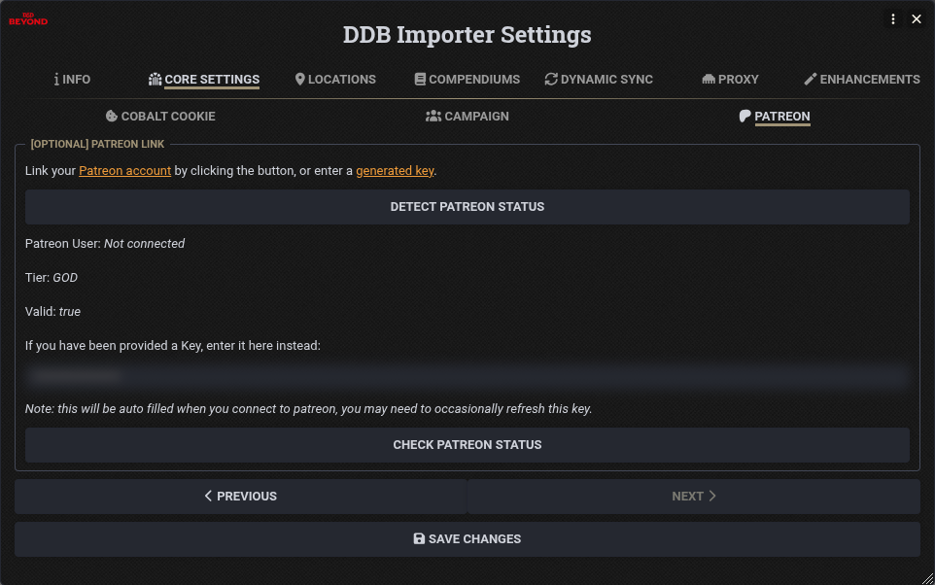Go back with the Previous button
The height and width of the screenshot is (585, 935).
pyautogui.click(x=240, y=497)
